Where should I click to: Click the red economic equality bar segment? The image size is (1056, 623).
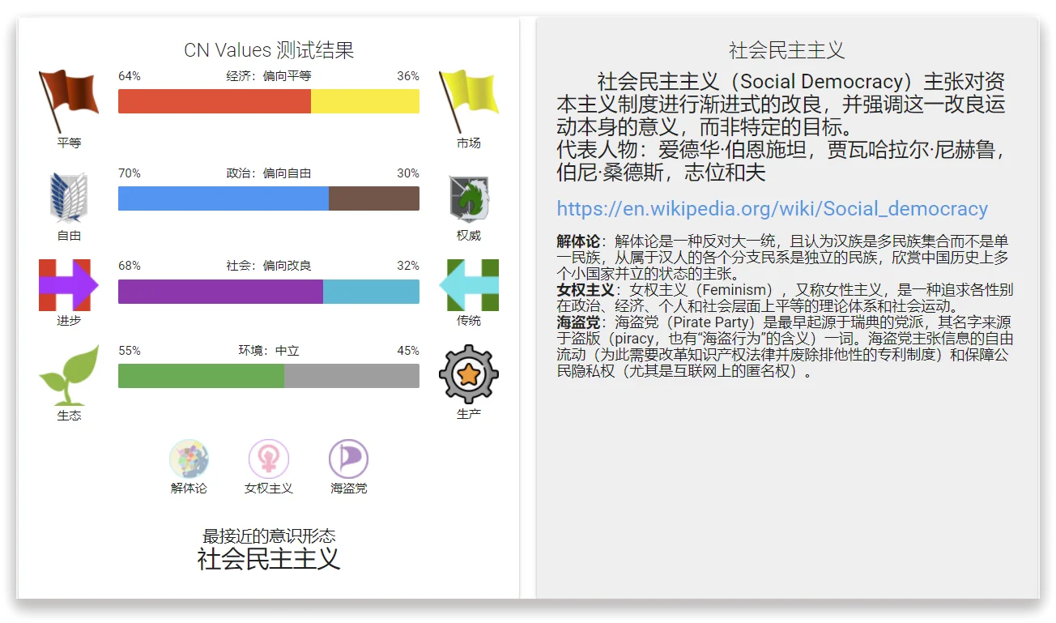coord(214,101)
